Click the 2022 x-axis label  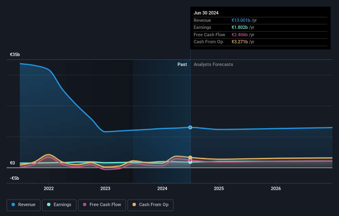(49, 188)
